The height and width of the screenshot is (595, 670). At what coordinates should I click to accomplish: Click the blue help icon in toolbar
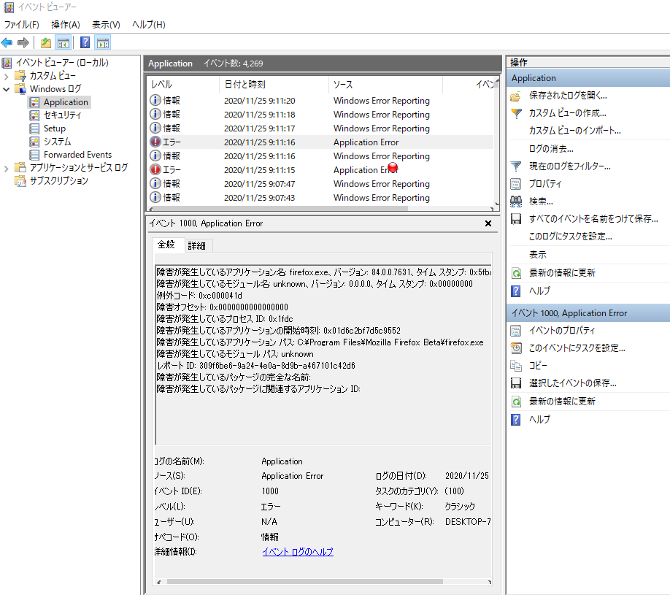tap(85, 42)
